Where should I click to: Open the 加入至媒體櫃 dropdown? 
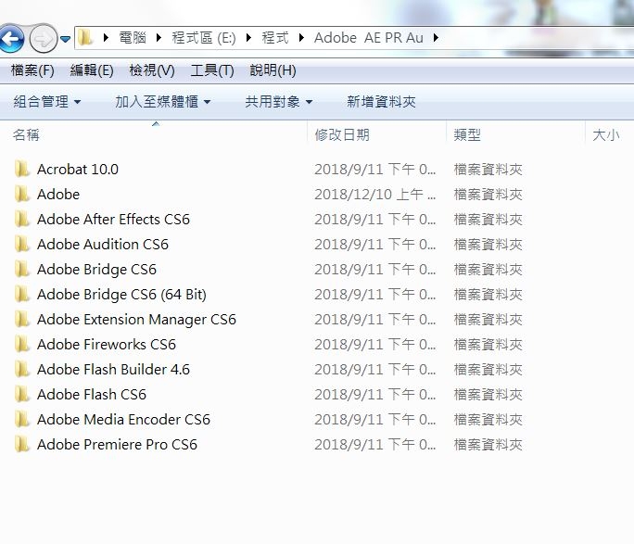[163, 102]
